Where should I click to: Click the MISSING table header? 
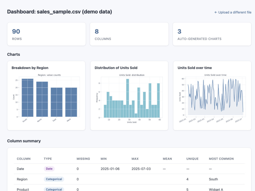[83, 159]
